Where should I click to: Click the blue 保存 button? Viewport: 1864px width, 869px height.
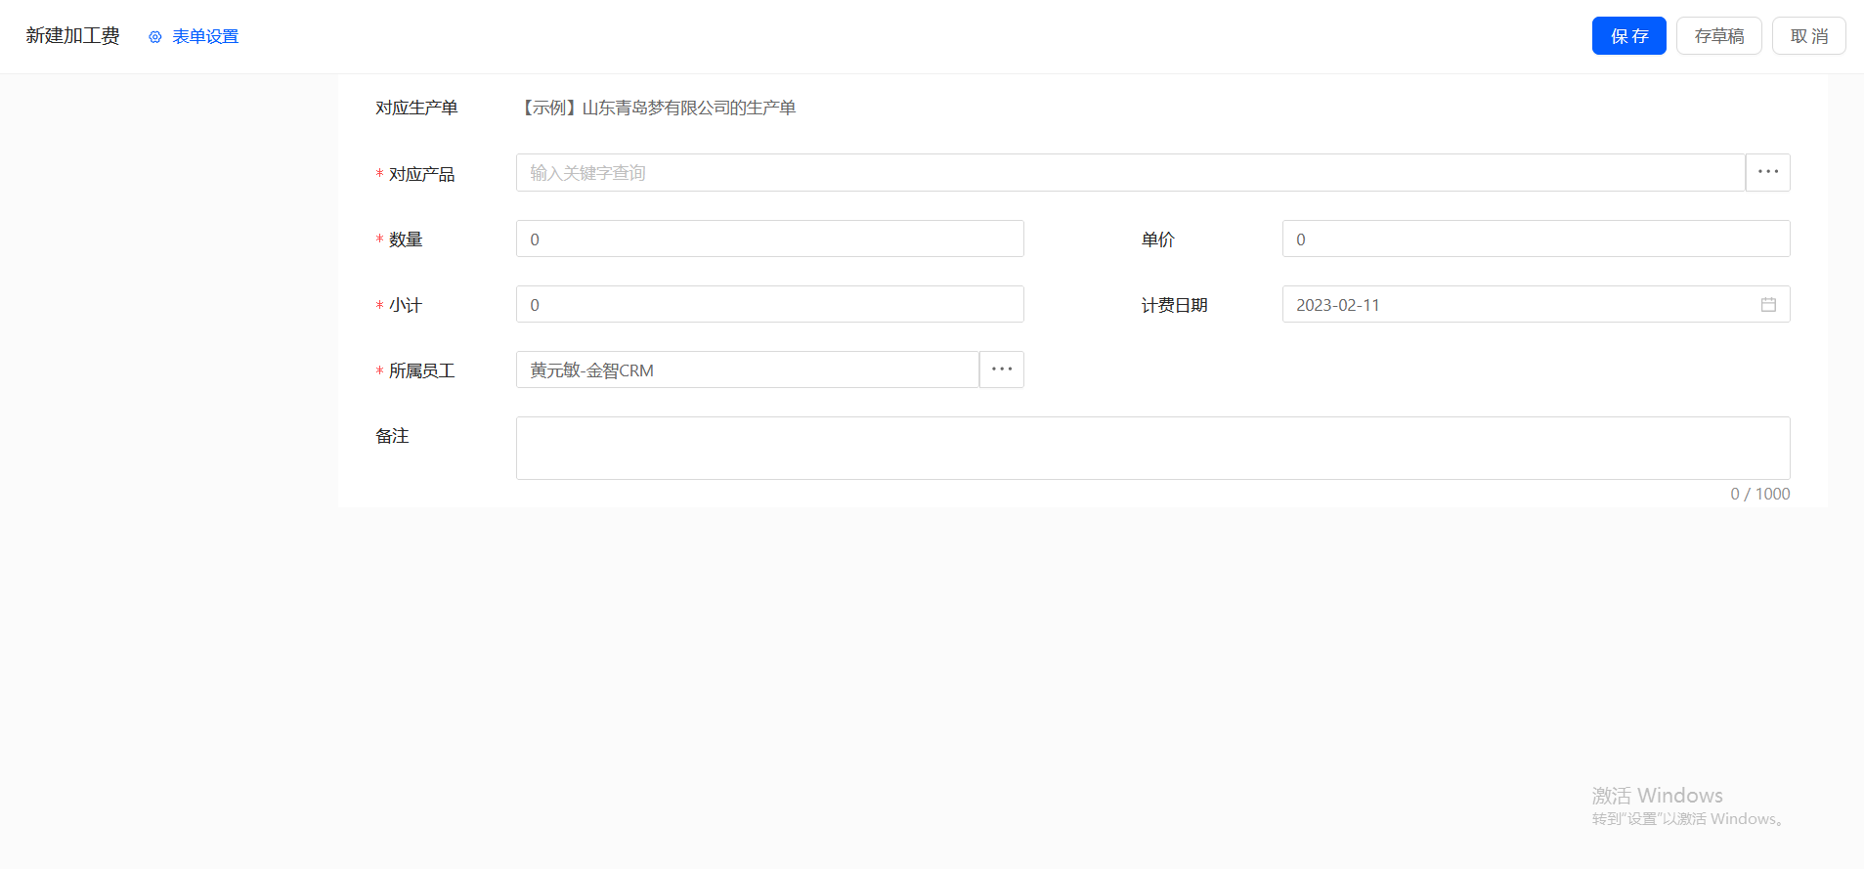(x=1628, y=36)
